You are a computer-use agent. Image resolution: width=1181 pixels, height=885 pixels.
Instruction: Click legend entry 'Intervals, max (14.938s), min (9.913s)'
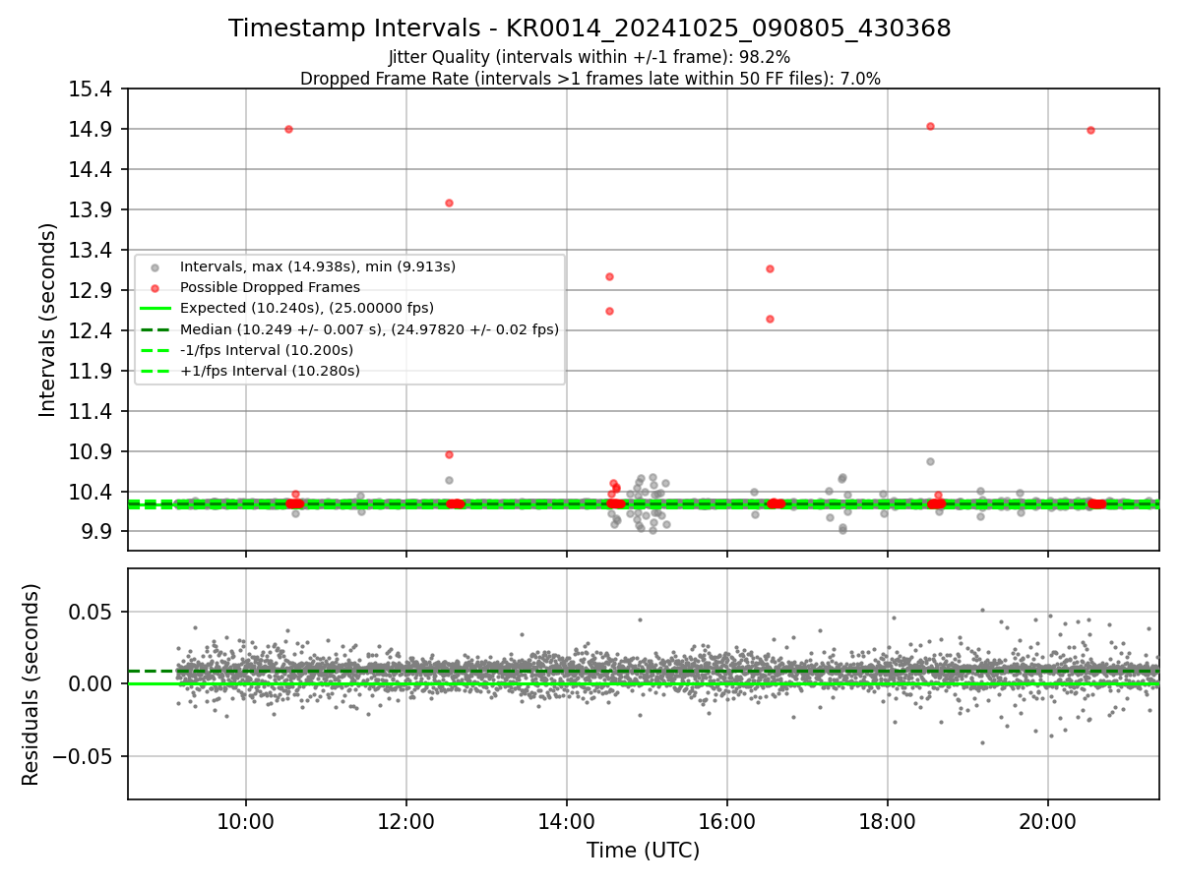pyautogui.click(x=318, y=266)
